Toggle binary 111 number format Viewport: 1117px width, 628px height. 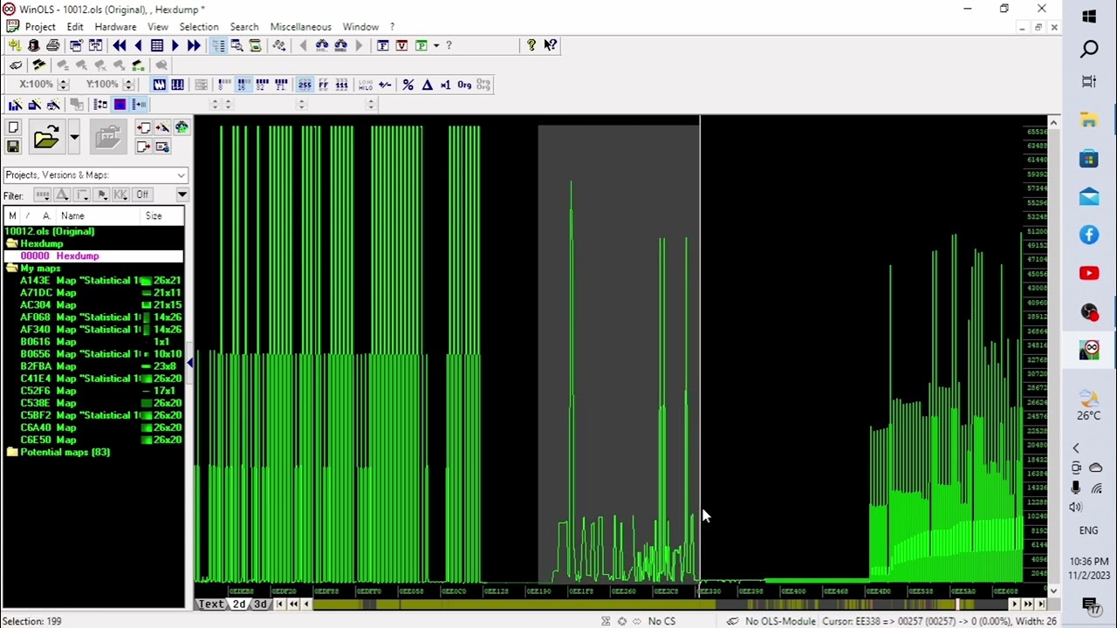[x=342, y=85]
